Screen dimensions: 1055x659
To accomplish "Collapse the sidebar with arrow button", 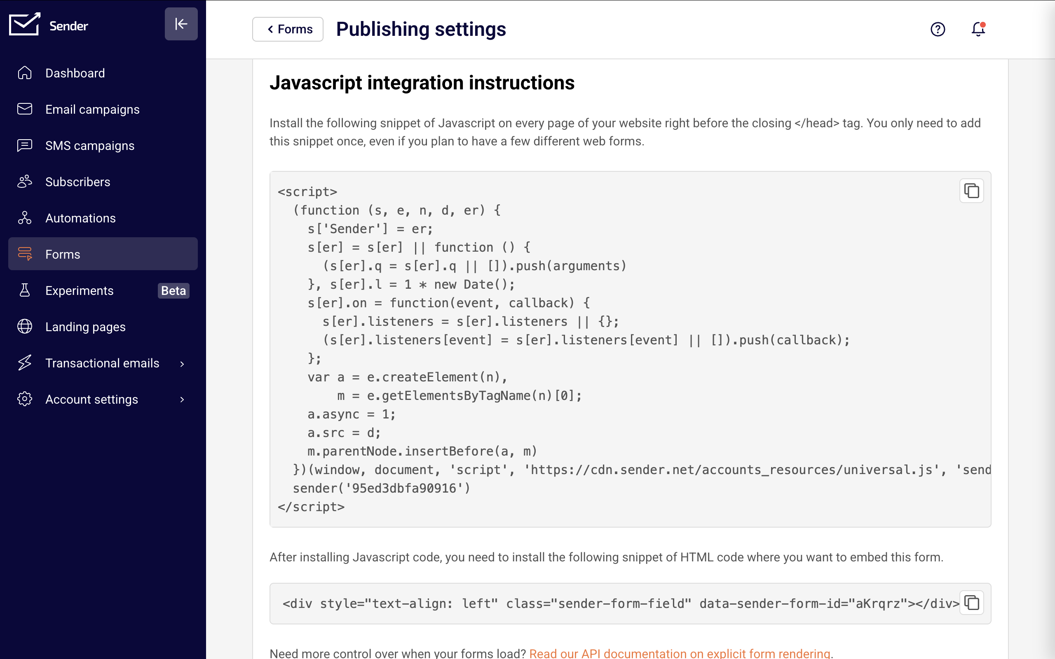I will (181, 24).
